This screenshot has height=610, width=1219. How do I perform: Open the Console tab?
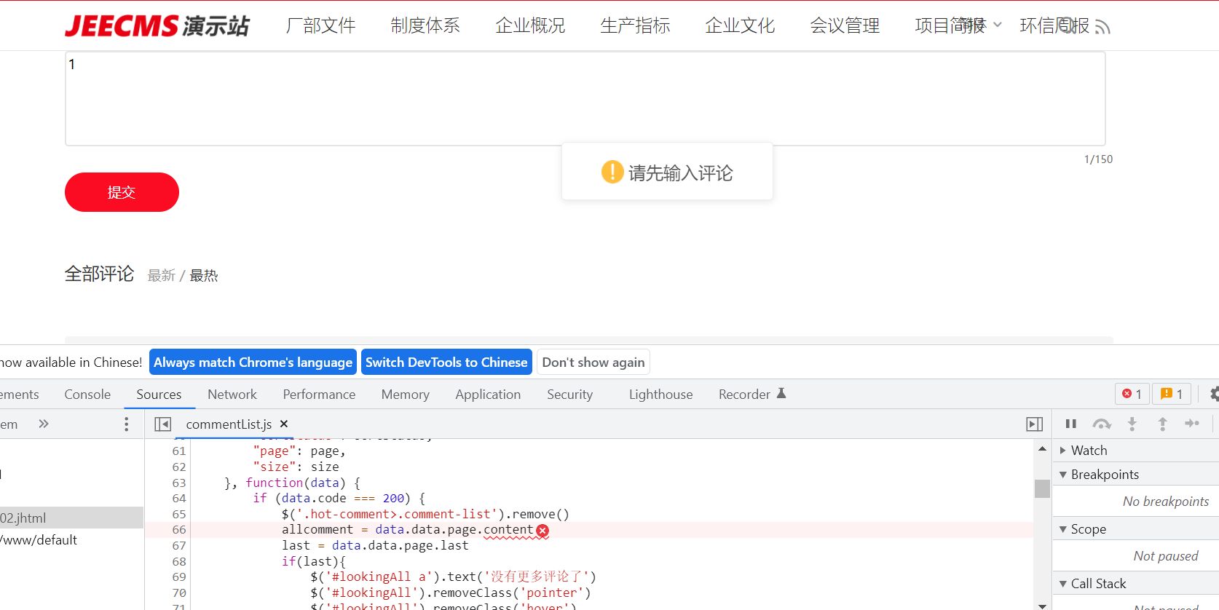click(x=87, y=395)
